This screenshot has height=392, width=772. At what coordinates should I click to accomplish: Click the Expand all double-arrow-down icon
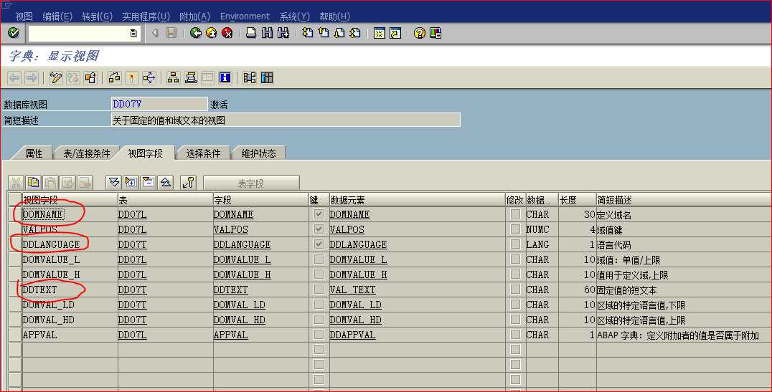(x=114, y=183)
